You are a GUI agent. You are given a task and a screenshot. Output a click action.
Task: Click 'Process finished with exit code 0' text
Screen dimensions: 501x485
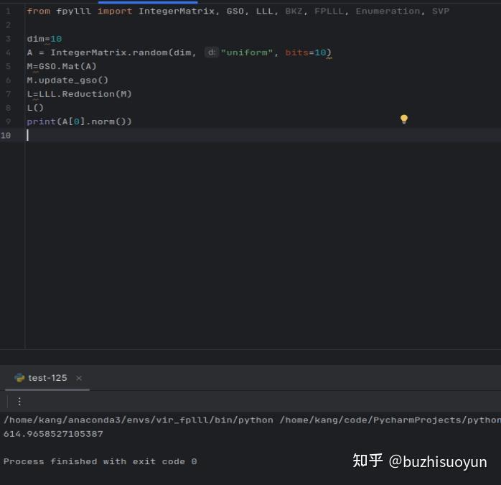click(x=100, y=461)
